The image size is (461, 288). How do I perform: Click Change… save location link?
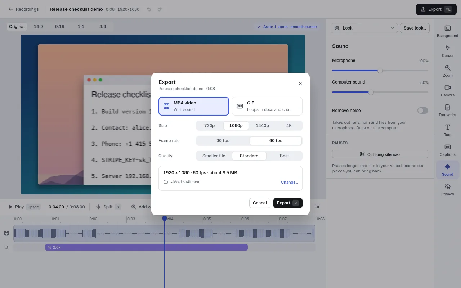click(x=289, y=182)
